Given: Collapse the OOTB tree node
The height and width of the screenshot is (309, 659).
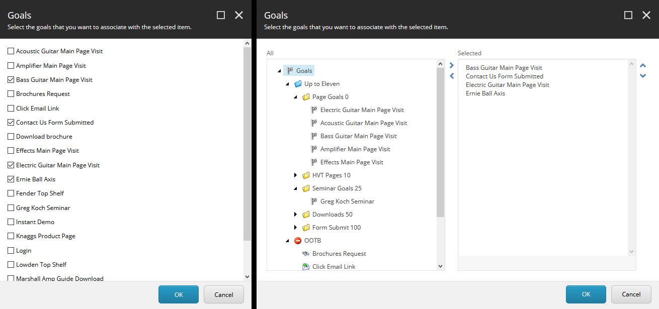Looking at the screenshot, I should (287, 241).
